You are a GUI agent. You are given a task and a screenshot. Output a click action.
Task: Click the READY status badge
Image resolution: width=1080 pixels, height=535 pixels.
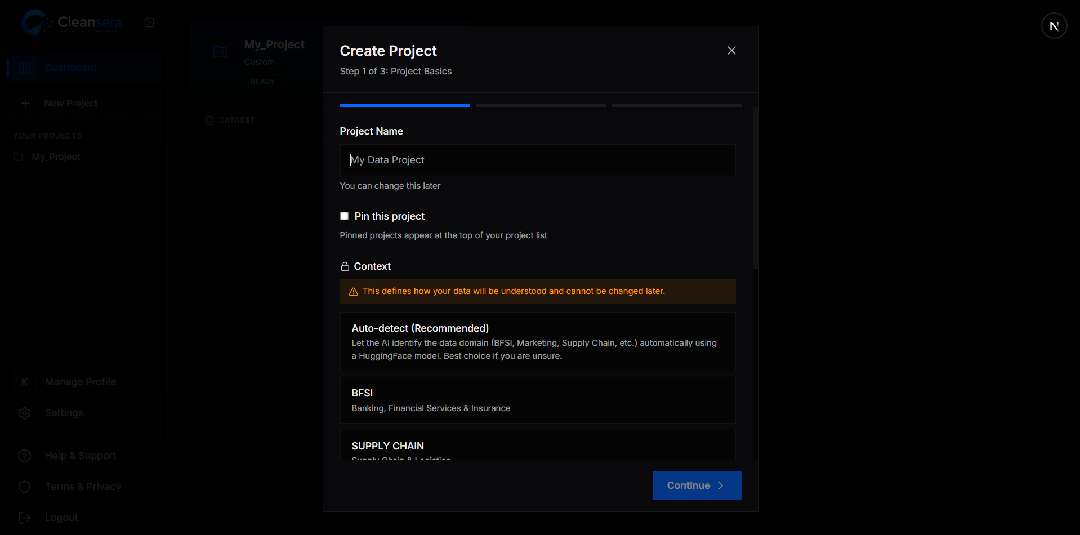(262, 82)
